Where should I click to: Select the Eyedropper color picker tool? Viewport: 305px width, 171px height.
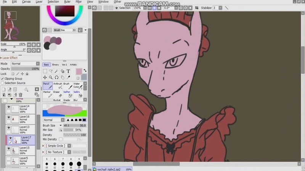click(x=68, y=78)
